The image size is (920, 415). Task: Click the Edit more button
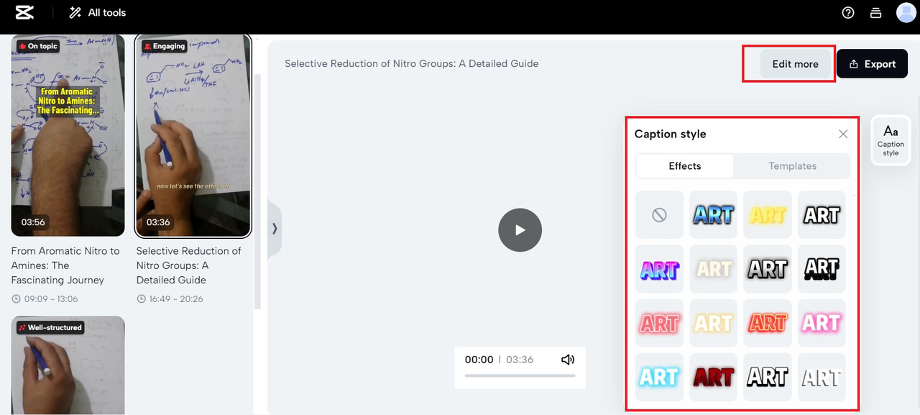tap(795, 64)
